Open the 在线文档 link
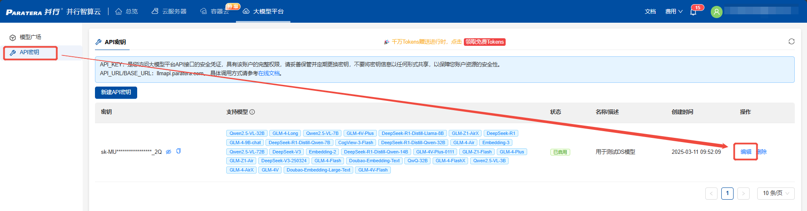 click(269, 73)
